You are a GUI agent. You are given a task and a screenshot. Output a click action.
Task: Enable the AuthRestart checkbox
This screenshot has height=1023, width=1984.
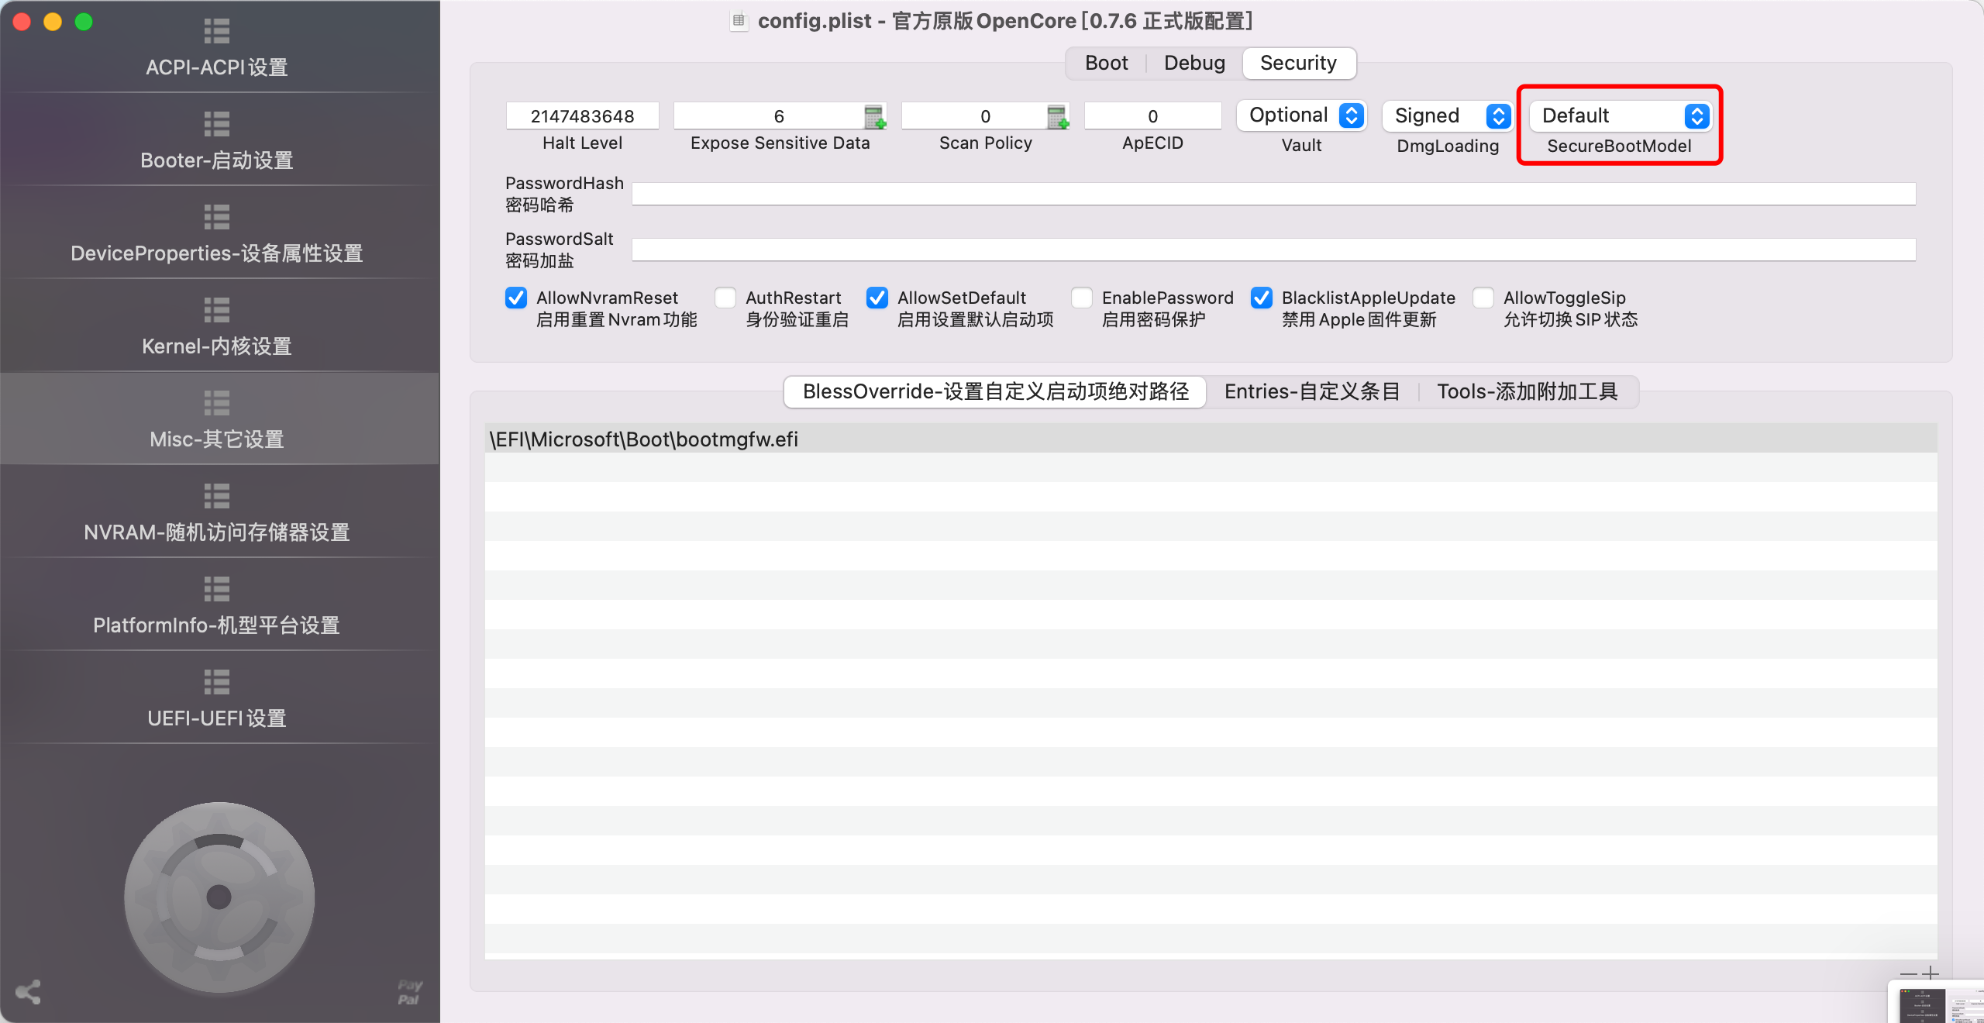click(725, 298)
